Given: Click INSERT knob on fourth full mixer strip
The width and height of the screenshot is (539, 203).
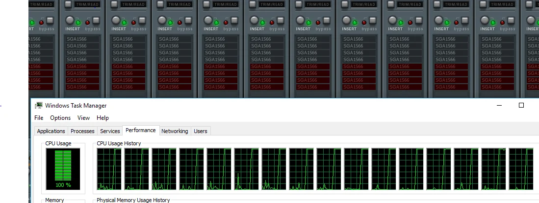Looking at the screenshot, I should (208, 20).
